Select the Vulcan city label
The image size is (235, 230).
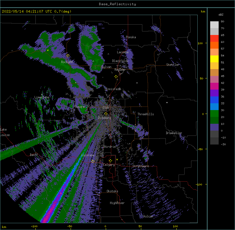(x=148, y=216)
